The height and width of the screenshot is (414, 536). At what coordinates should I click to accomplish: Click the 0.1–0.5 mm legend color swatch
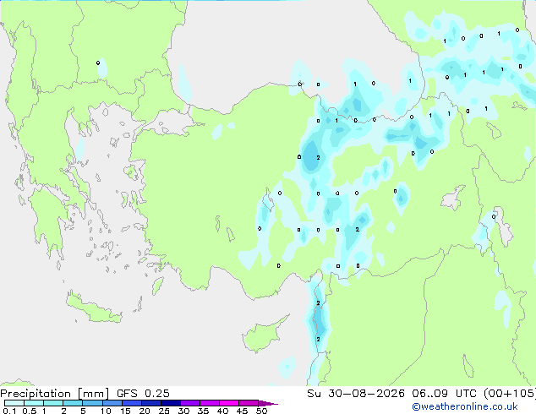point(14,403)
